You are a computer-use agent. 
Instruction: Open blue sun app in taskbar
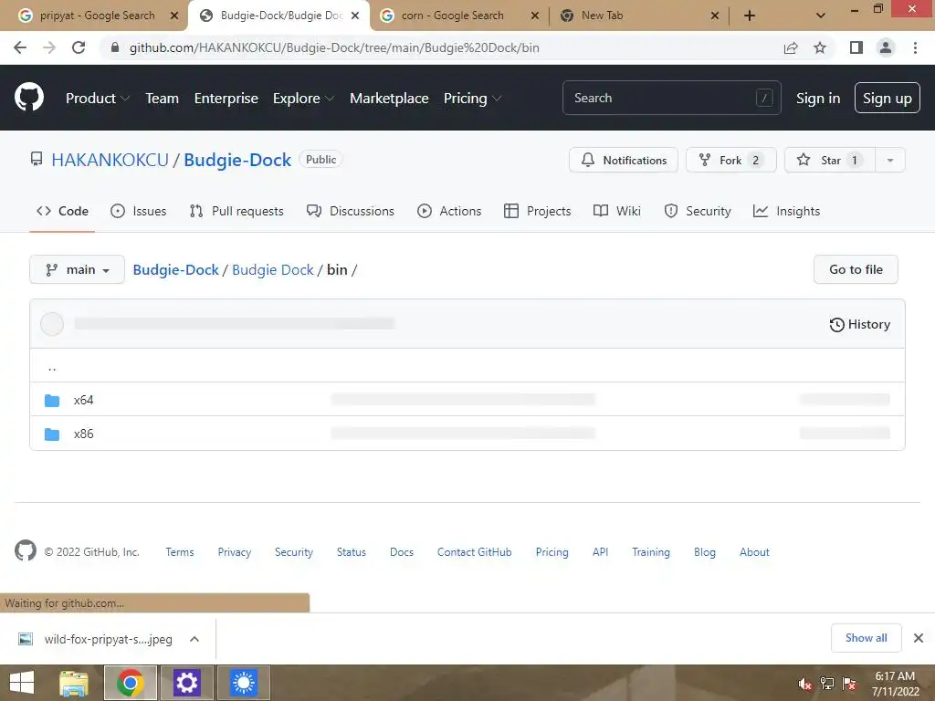pyautogui.click(x=243, y=683)
